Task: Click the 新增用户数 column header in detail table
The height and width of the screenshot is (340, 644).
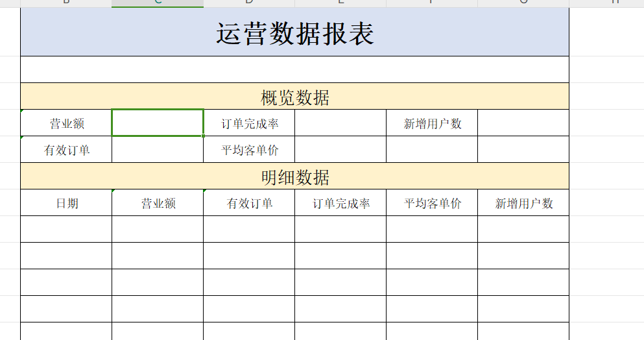Action: tap(523, 203)
